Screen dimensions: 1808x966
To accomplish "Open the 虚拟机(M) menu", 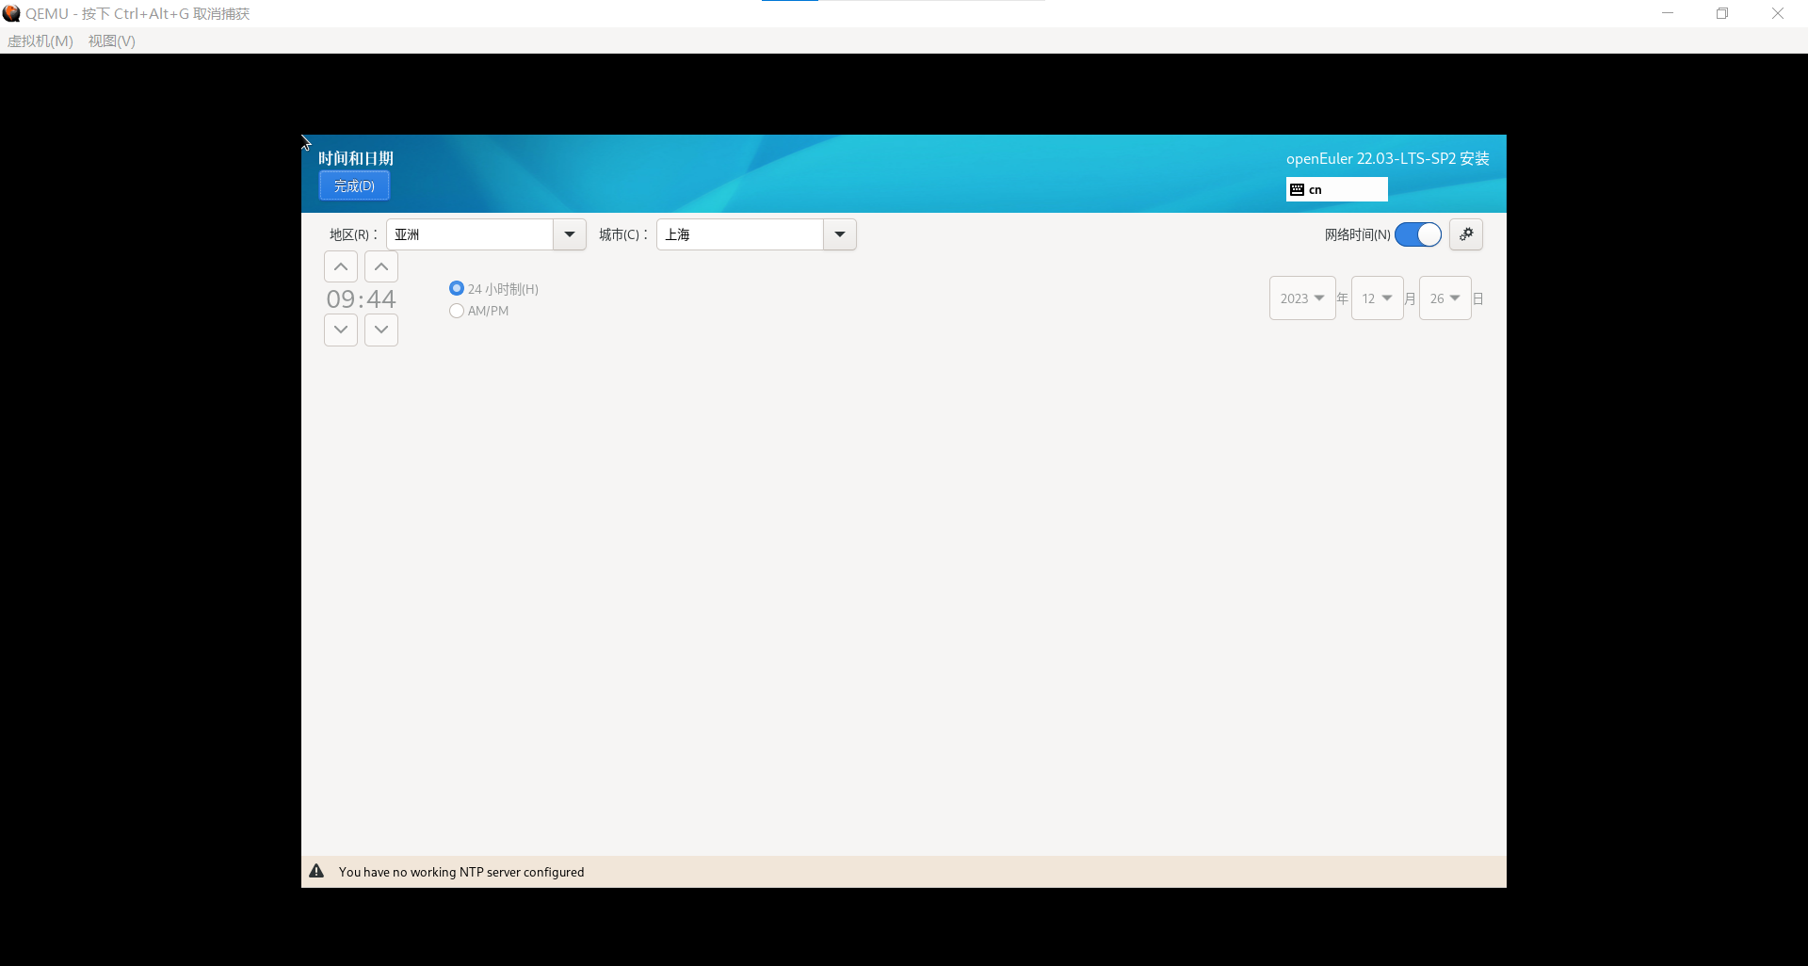I will coord(40,40).
